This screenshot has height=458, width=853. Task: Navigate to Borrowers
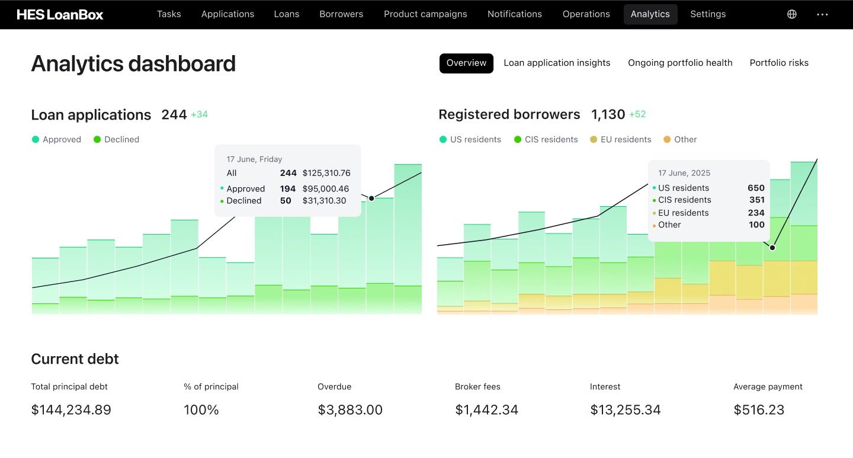pyautogui.click(x=341, y=14)
